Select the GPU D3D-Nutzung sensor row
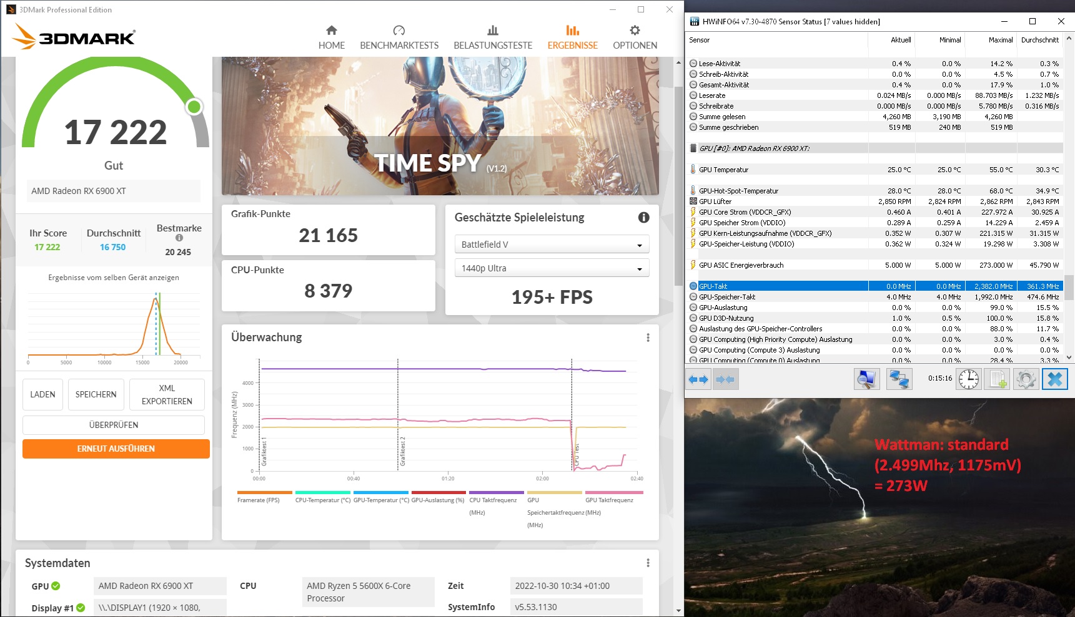The height and width of the screenshot is (617, 1075). coord(875,318)
